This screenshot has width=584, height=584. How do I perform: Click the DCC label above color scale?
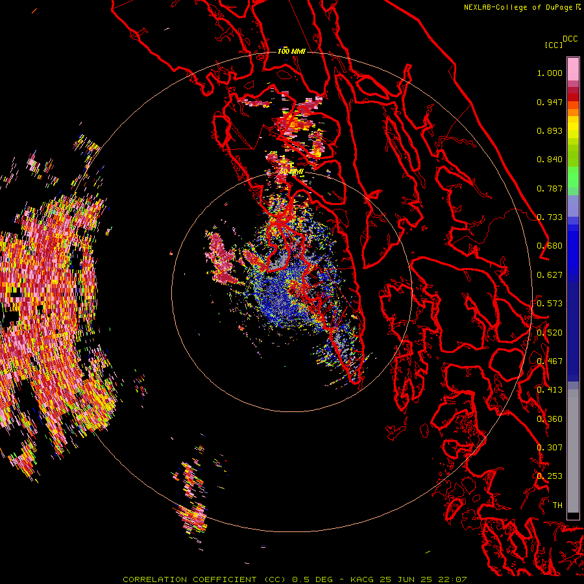(570, 39)
